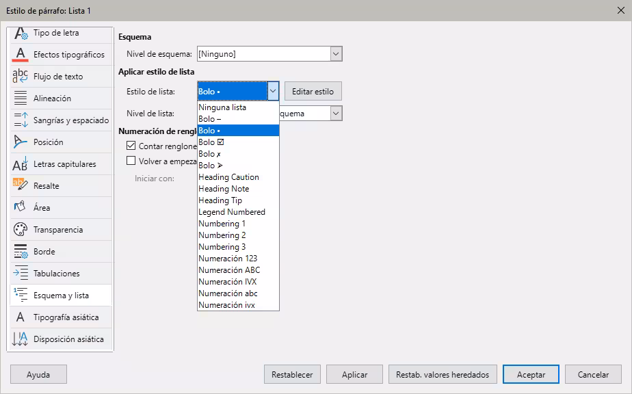This screenshot has width=632, height=394.
Task: Click Restab. valores heredados button
Action: click(443, 374)
